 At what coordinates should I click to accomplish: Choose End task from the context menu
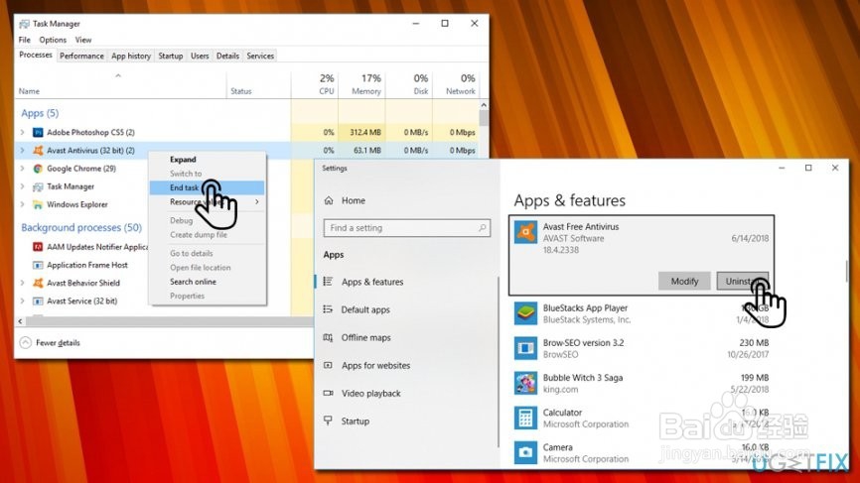tap(207, 187)
